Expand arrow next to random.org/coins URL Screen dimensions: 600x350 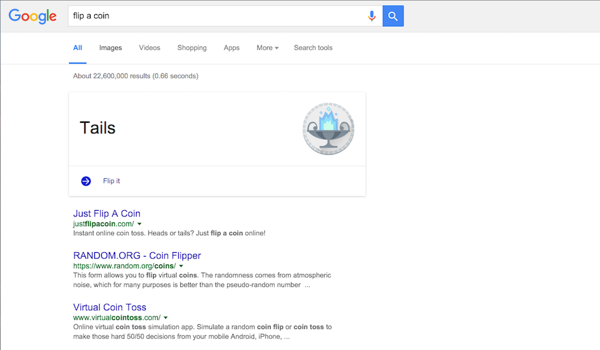click(x=181, y=266)
